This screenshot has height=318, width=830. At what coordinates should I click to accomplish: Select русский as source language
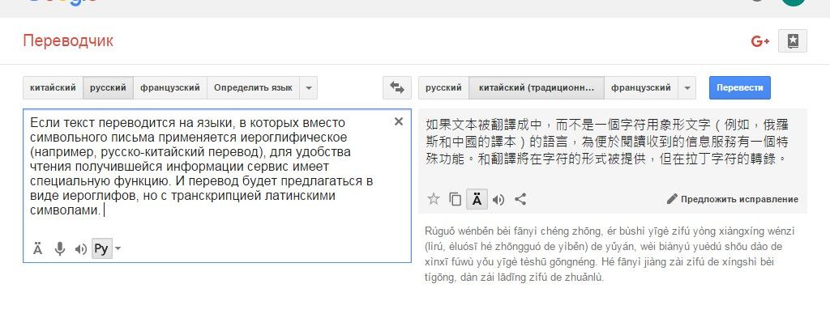(108, 87)
